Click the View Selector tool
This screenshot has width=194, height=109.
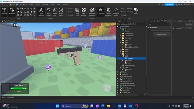click(41, 12)
